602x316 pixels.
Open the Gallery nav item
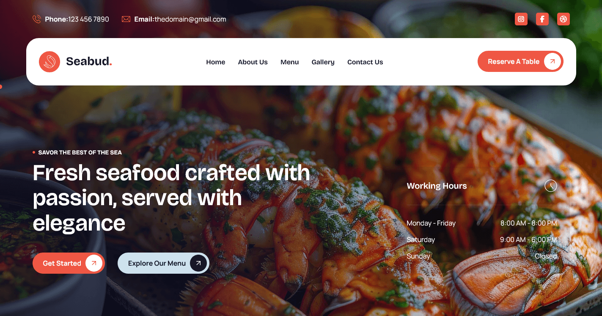pyautogui.click(x=323, y=62)
